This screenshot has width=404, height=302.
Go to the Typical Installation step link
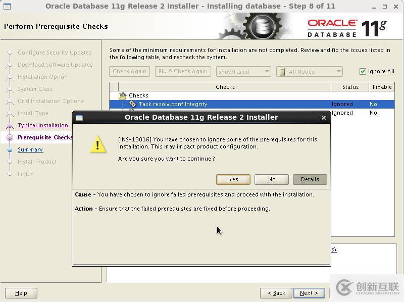(43, 125)
